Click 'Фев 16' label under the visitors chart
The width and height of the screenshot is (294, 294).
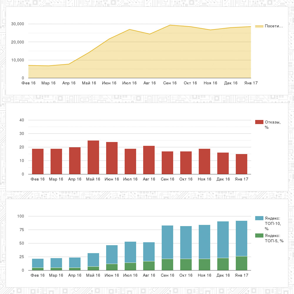(29, 83)
